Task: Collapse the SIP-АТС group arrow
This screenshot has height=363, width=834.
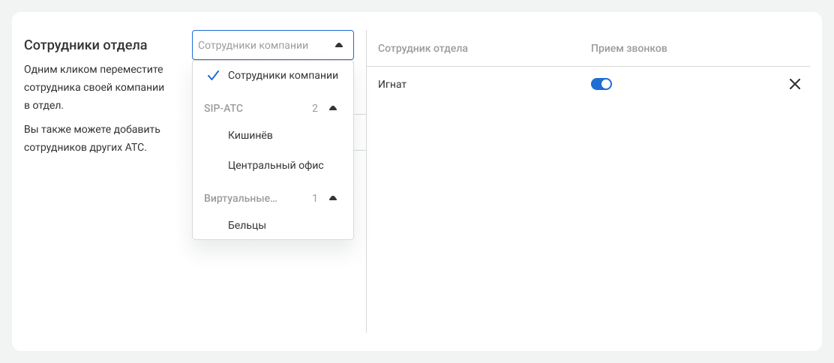Action: coord(333,108)
